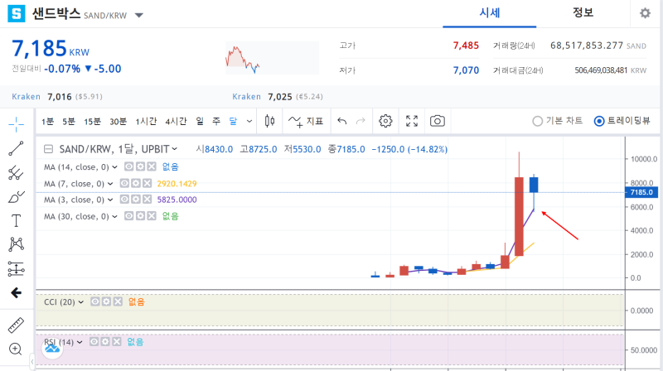This screenshot has width=663, height=371.
Task: Select the pitchfork drawing tool
Action: pos(16,172)
